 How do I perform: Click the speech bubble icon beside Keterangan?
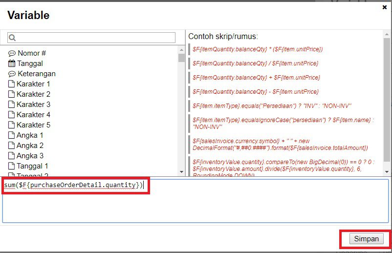pyautogui.click(x=12, y=74)
